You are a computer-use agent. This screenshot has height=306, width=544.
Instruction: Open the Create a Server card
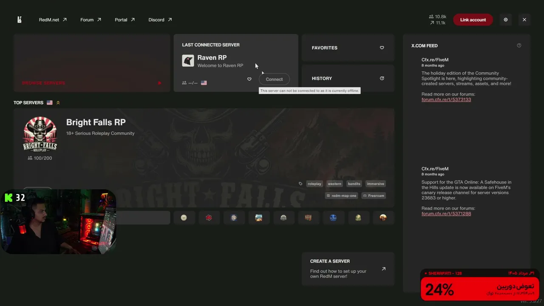pyautogui.click(x=348, y=269)
